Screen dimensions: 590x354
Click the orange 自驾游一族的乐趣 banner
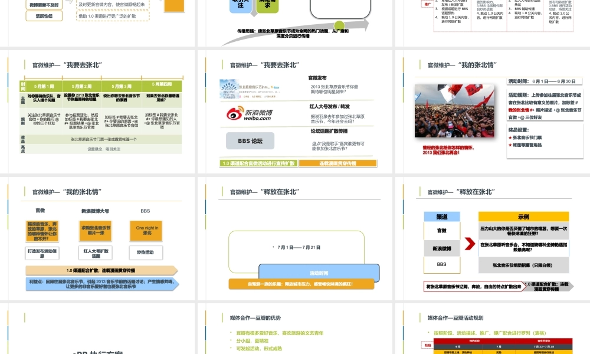301,284
